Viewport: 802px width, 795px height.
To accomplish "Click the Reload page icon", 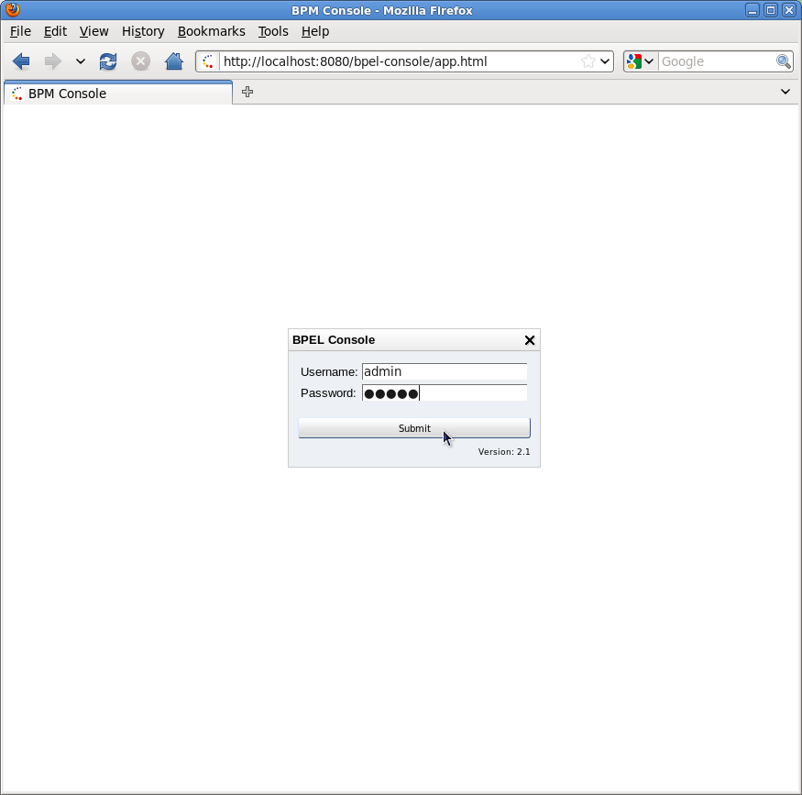I will pyautogui.click(x=107, y=61).
